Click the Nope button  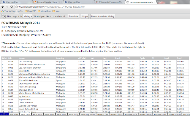(x=85, y=16)
